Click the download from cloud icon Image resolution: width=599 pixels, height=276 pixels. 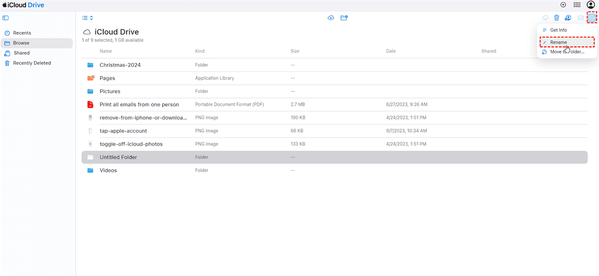pyautogui.click(x=545, y=18)
